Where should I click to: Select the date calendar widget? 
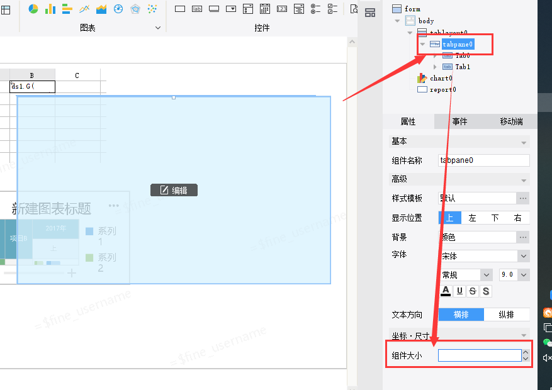pos(265,9)
